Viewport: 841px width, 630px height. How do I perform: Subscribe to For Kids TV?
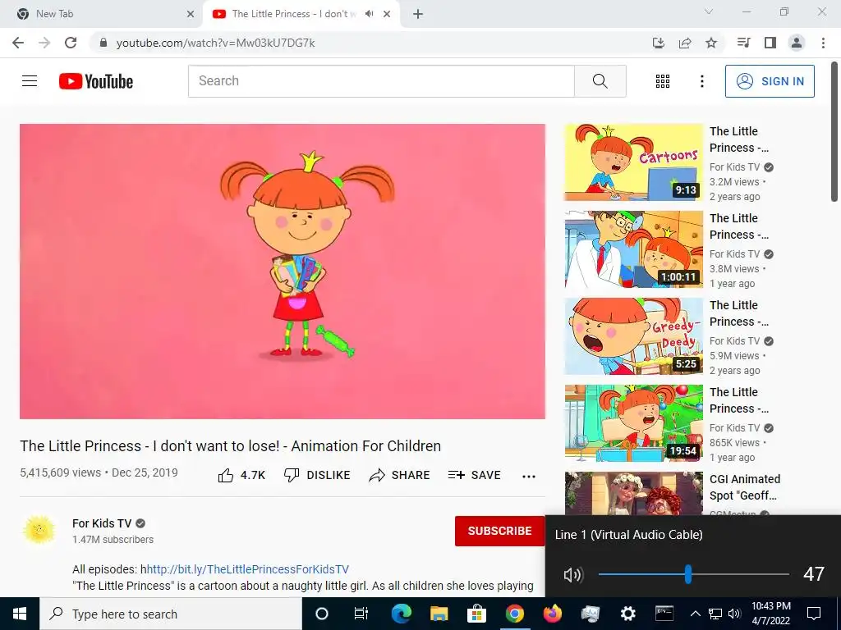500,531
